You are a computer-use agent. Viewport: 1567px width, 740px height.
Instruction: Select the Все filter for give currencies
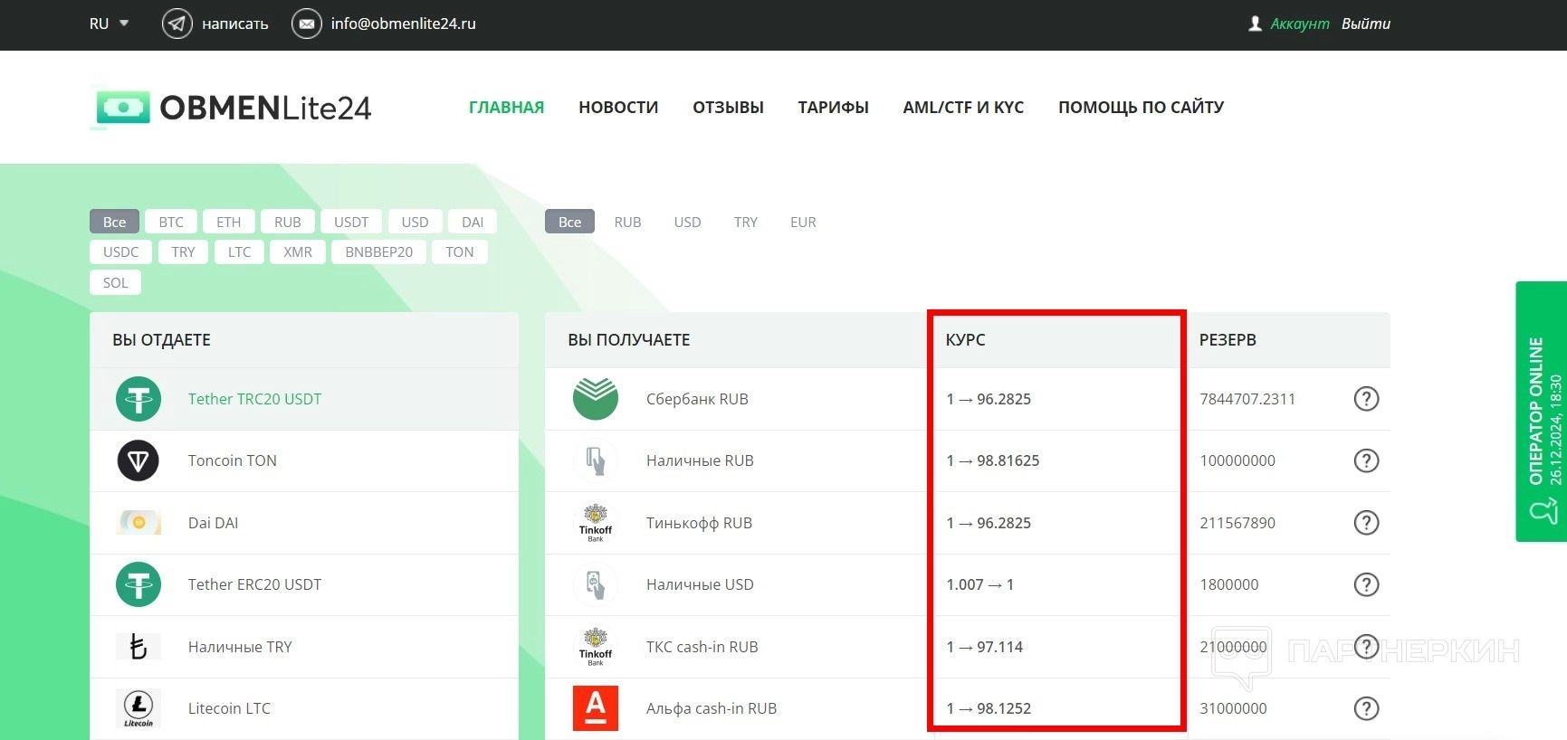point(115,222)
